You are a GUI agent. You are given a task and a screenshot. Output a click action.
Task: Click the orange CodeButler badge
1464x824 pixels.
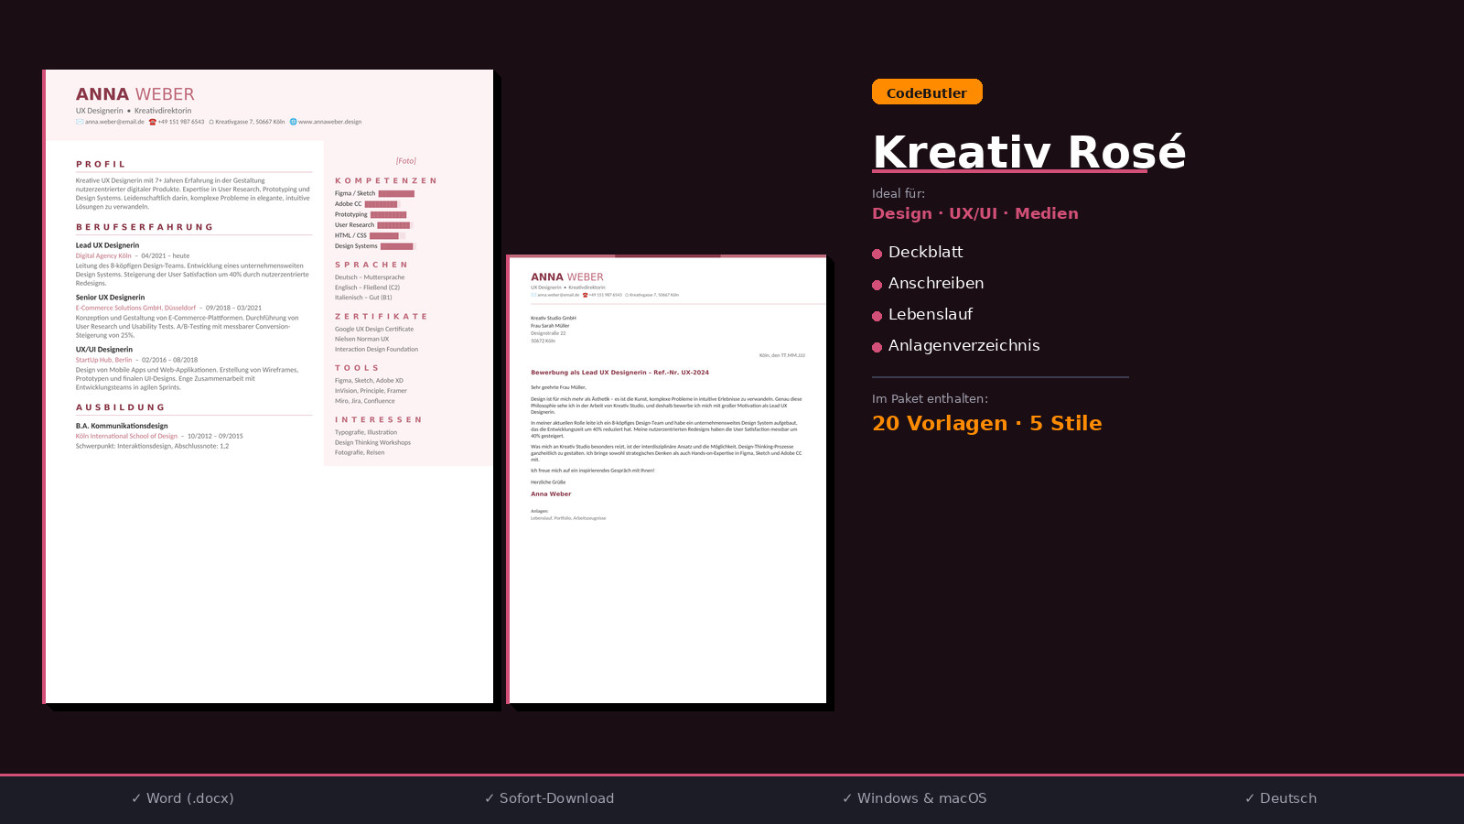927,92
